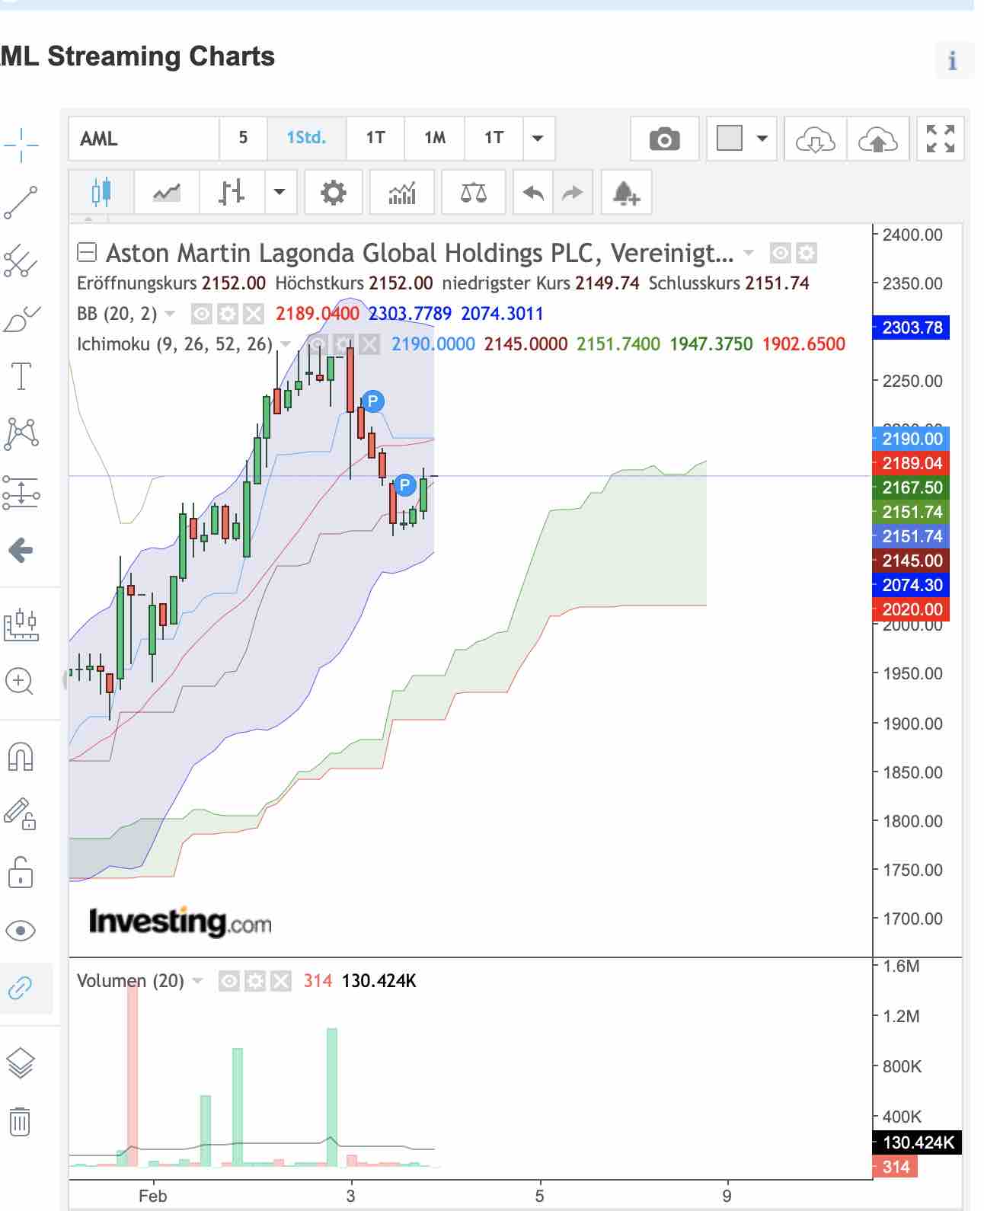
Task: Remove the Volumen (20) indicator
Action: [x=281, y=981]
